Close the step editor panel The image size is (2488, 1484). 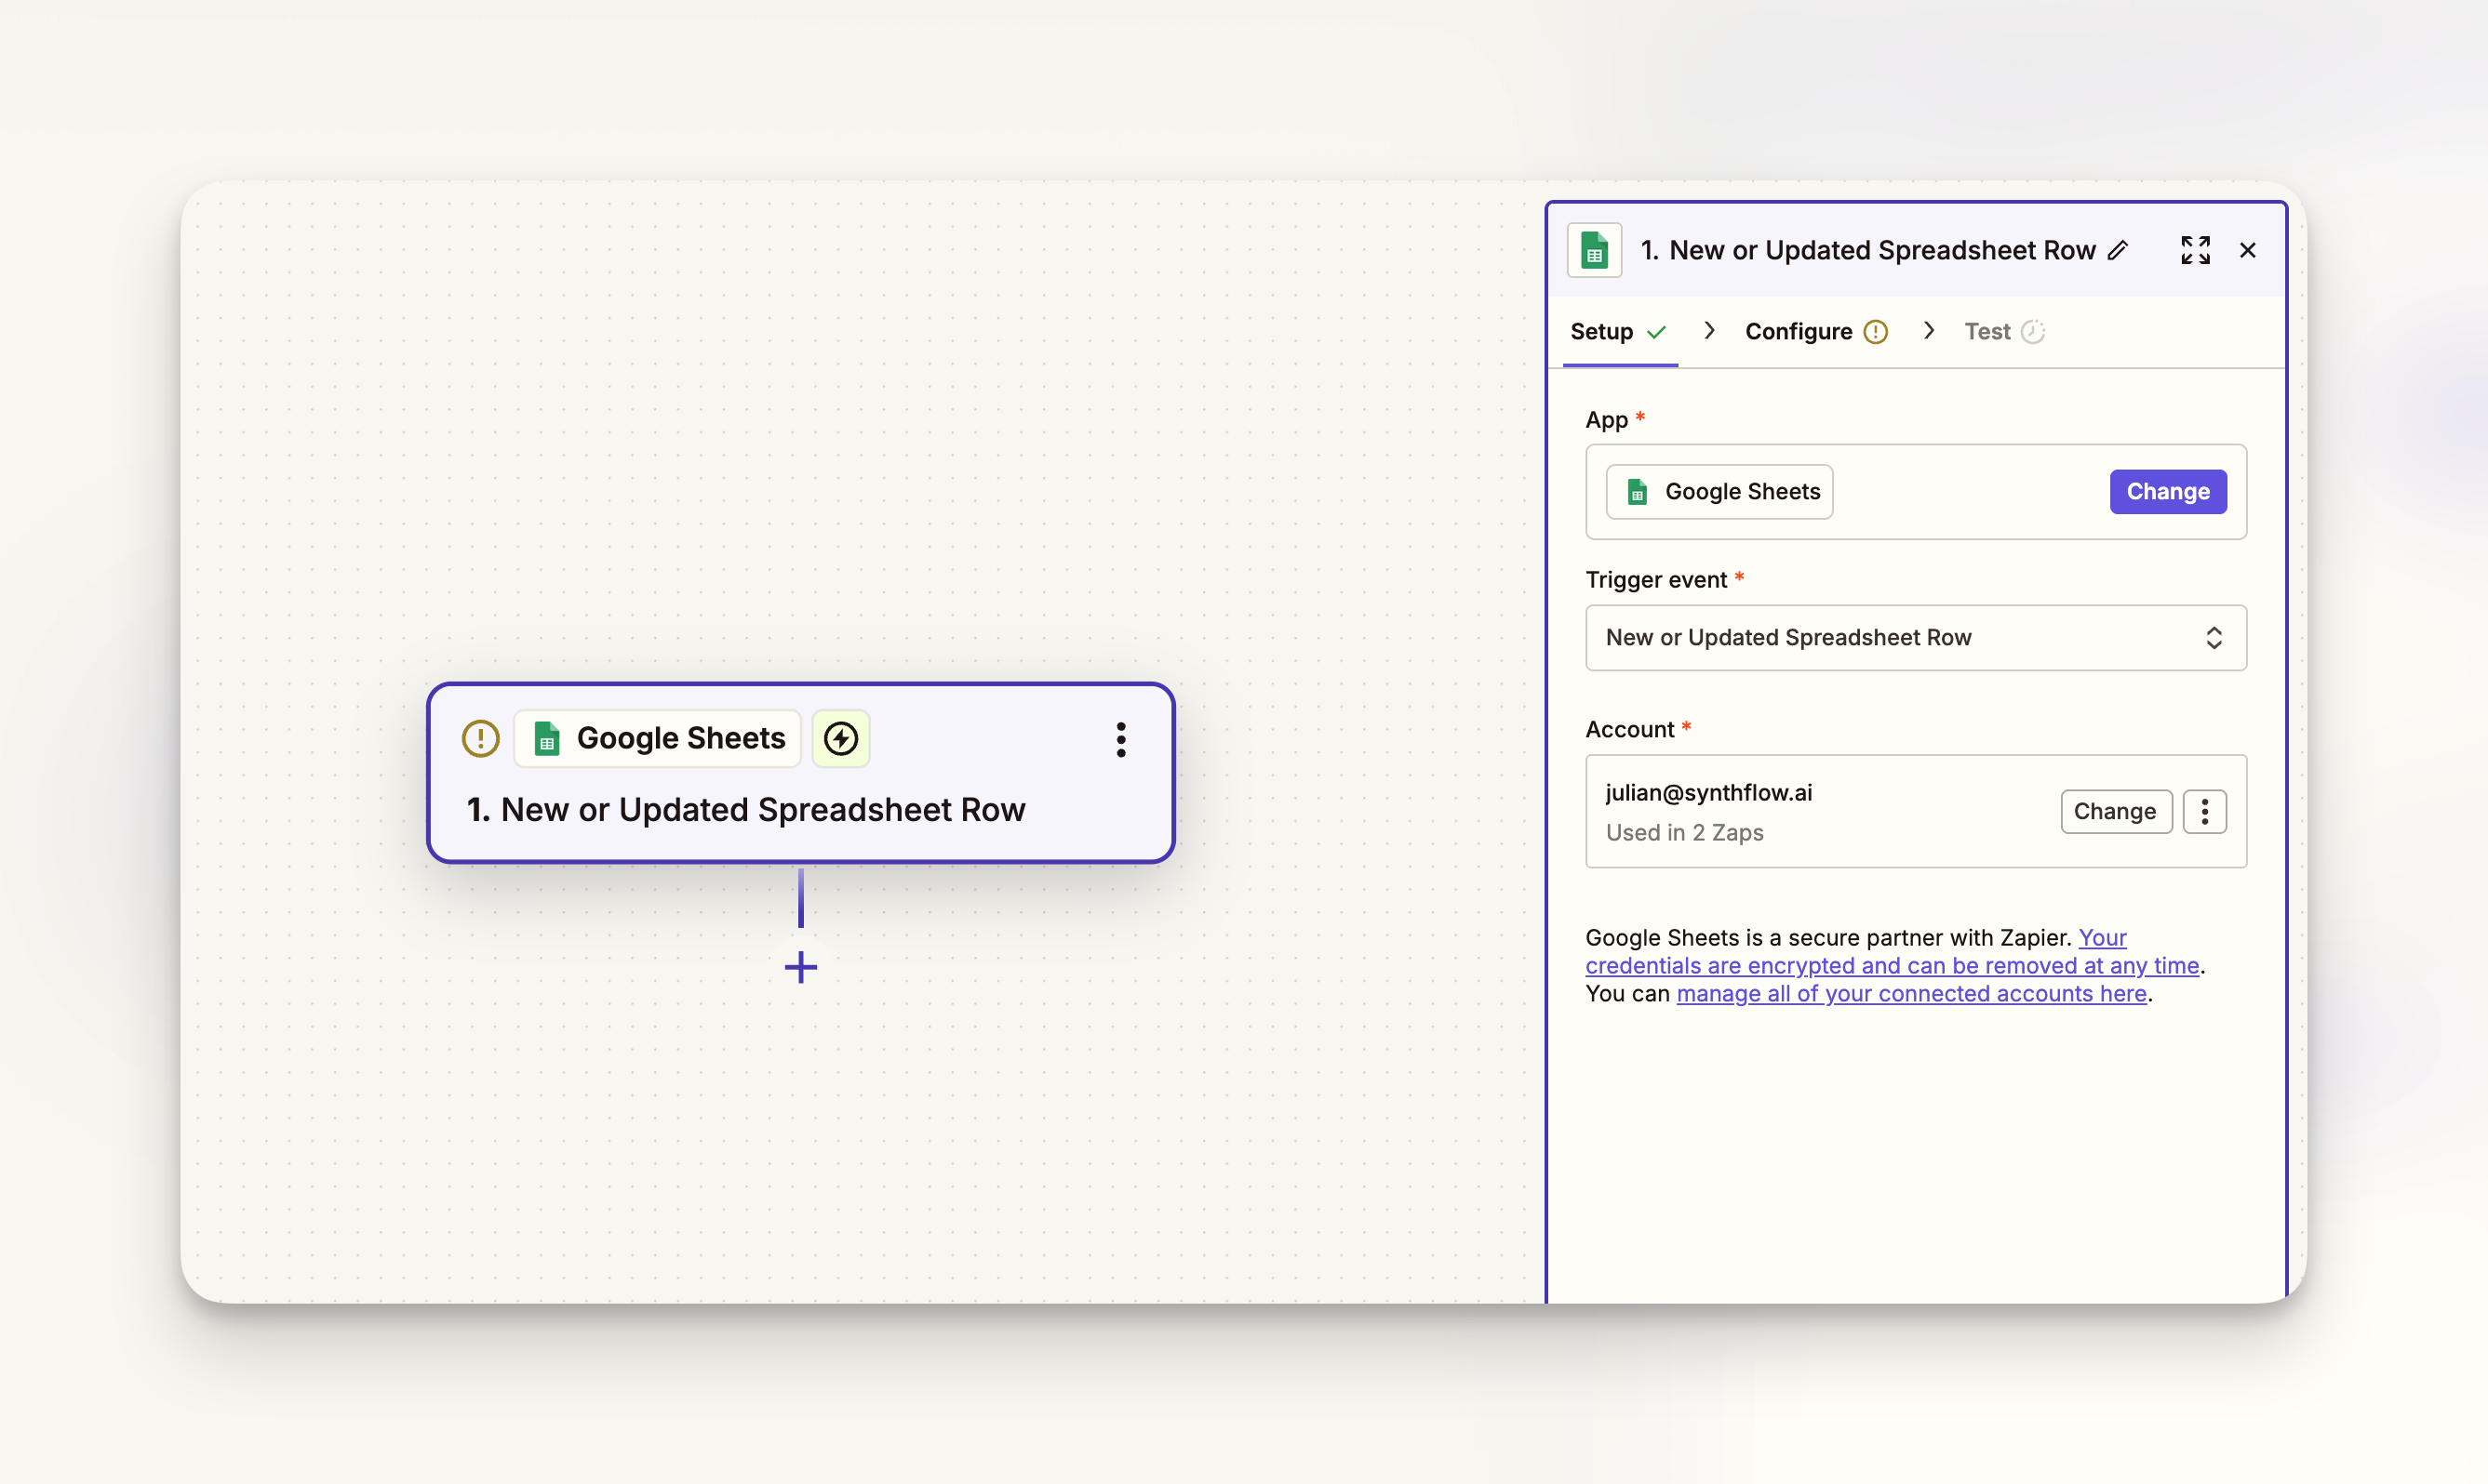point(2247,250)
